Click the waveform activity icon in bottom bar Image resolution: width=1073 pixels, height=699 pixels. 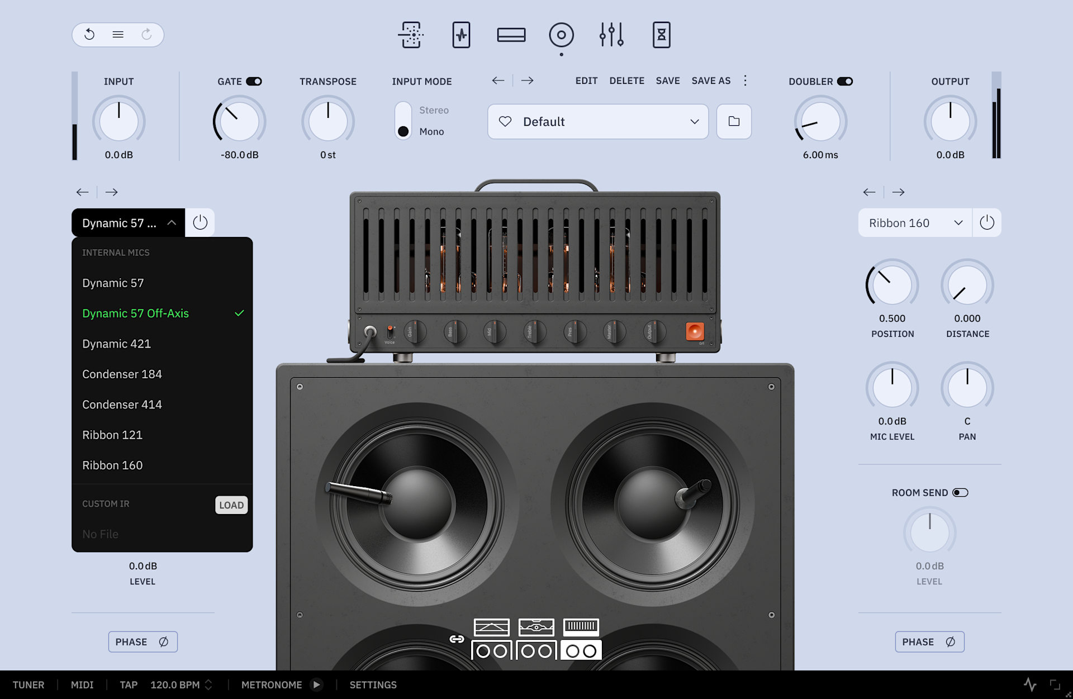coord(1030,684)
